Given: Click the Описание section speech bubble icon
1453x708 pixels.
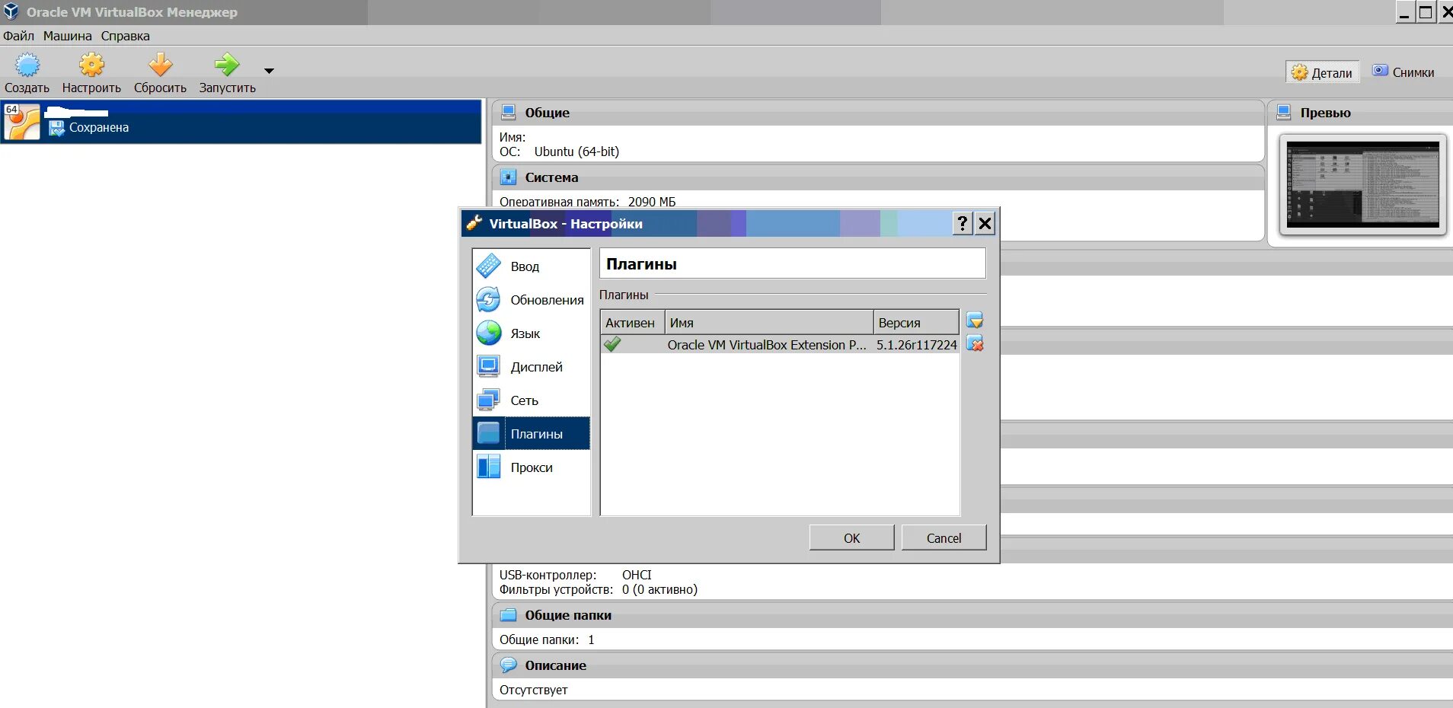Looking at the screenshot, I should coord(508,665).
